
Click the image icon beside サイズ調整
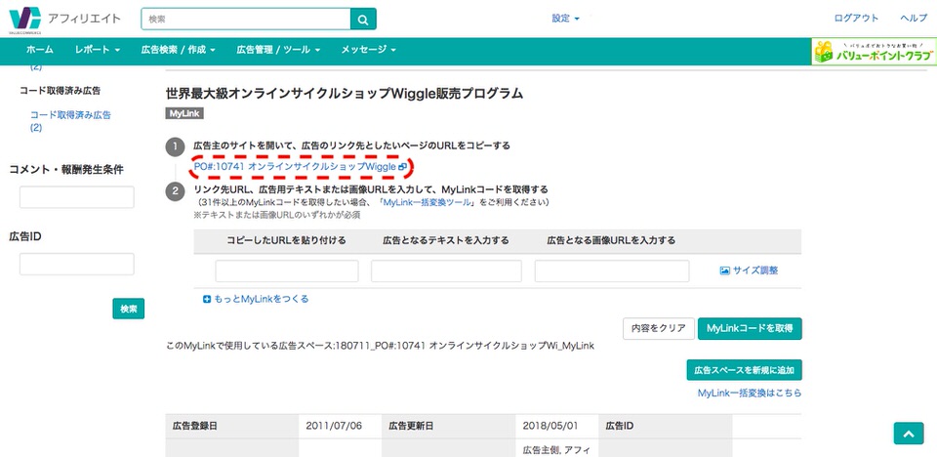(725, 270)
